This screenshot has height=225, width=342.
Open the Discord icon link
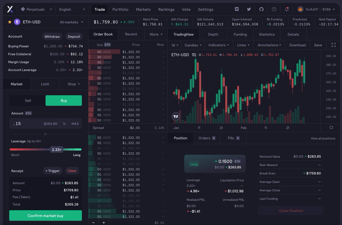pos(237,9)
